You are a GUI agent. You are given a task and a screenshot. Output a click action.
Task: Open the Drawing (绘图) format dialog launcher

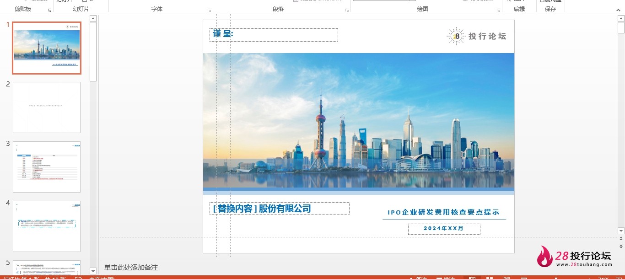pyautogui.click(x=498, y=10)
